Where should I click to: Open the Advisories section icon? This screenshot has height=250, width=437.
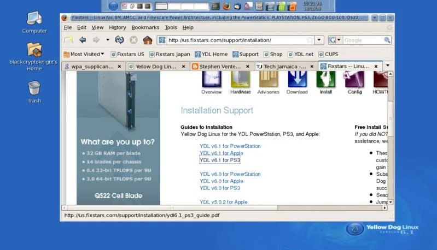[268, 82]
